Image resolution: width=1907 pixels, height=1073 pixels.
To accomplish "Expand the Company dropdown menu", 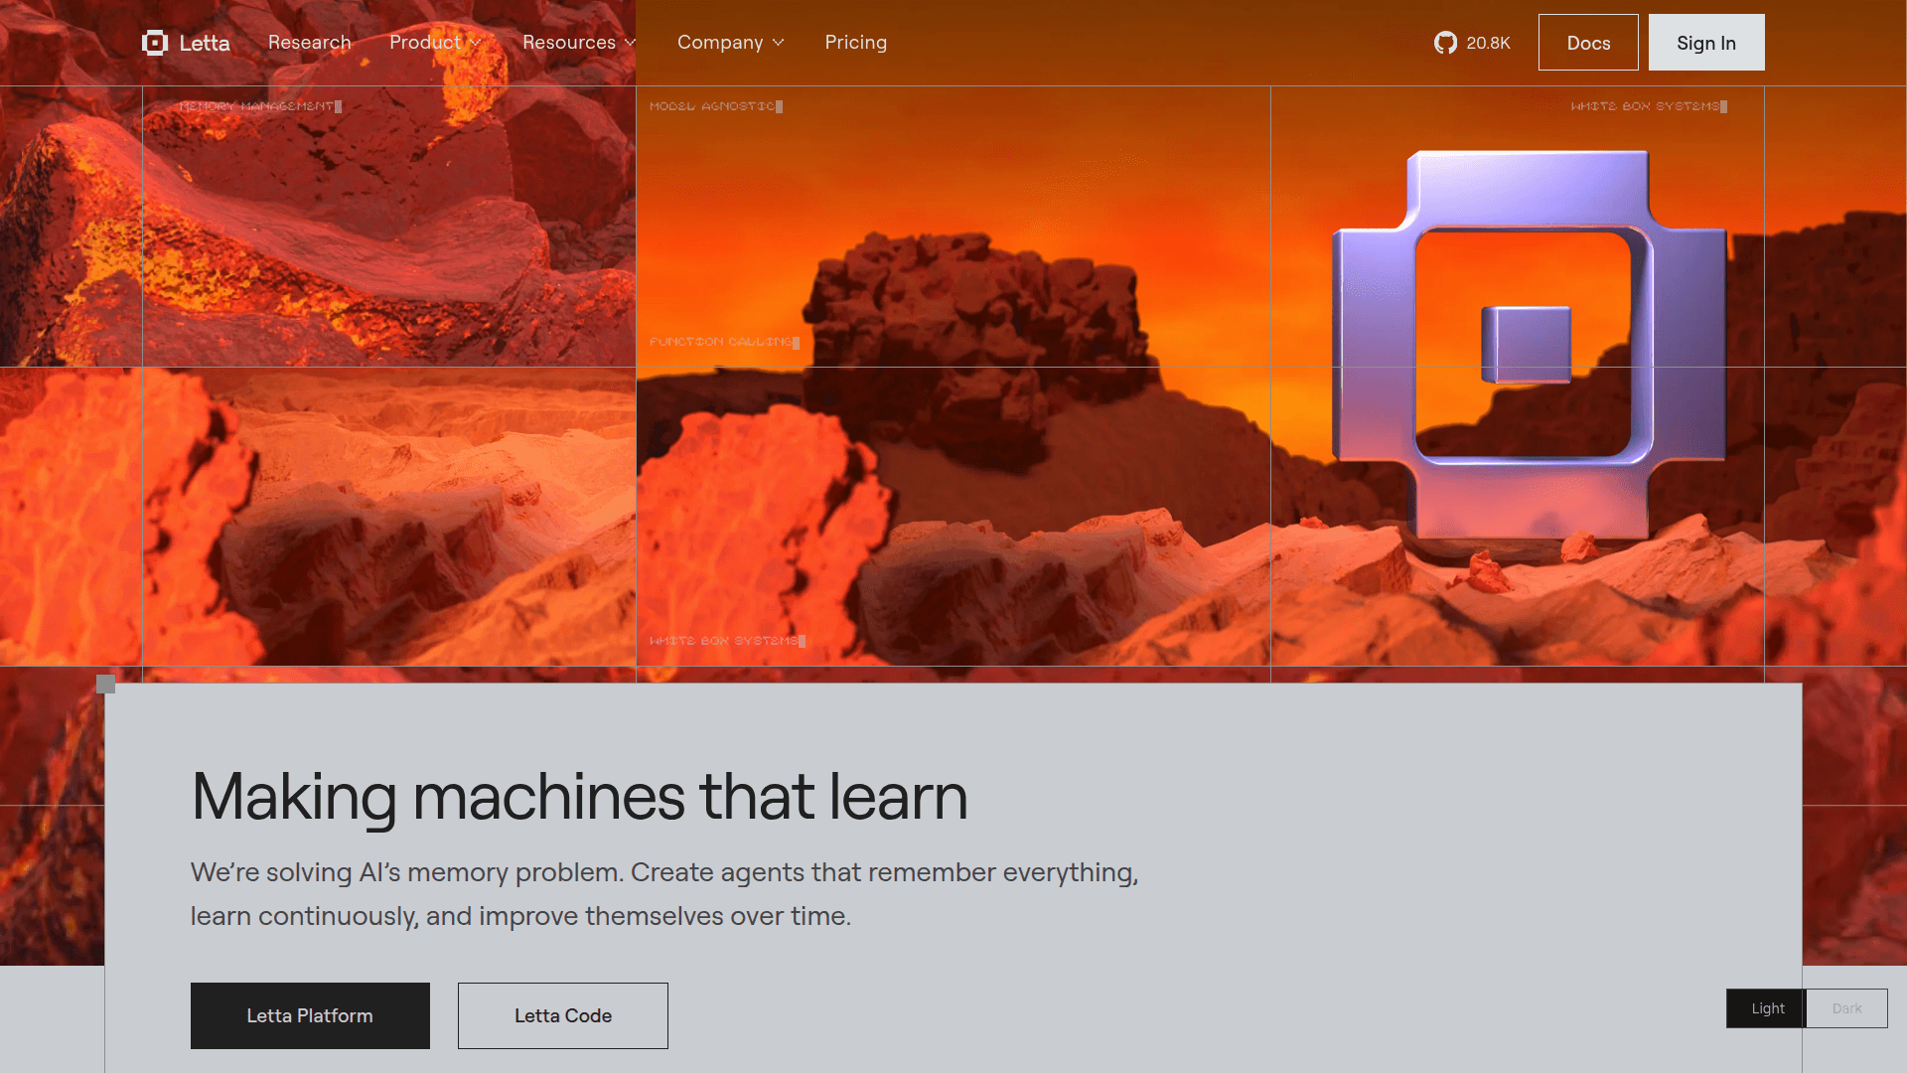I will coord(731,43).
